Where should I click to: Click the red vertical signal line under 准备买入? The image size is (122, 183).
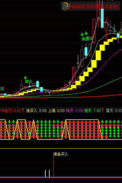(54, 165)
